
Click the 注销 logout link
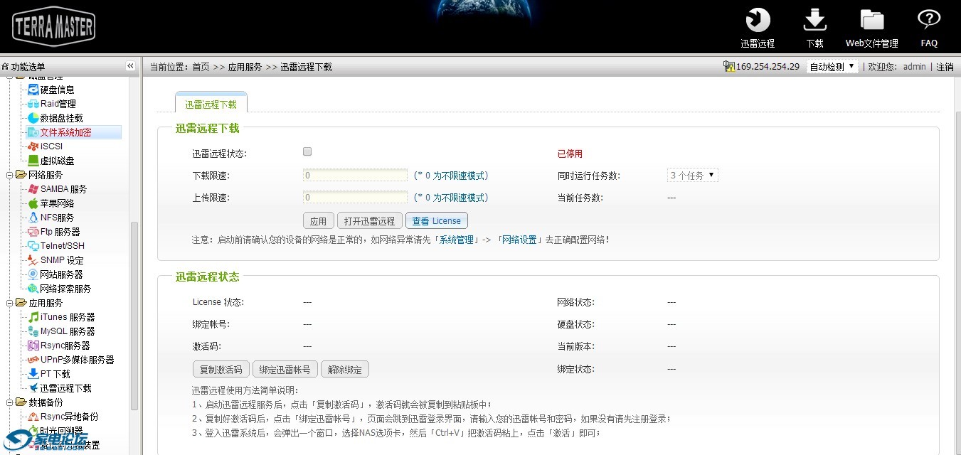pos(945,67)
